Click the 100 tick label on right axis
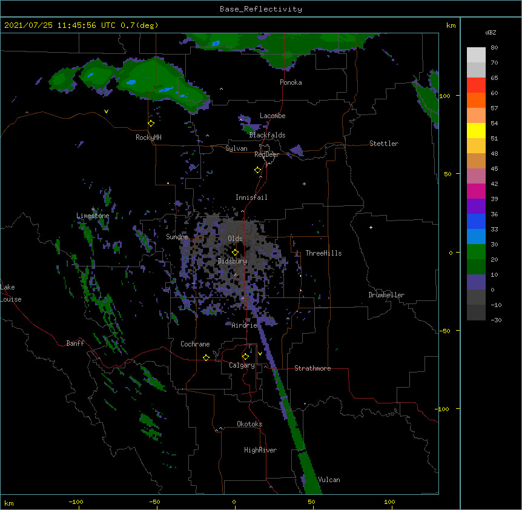This screenshot has height=510, width=522. pos(444,96)
